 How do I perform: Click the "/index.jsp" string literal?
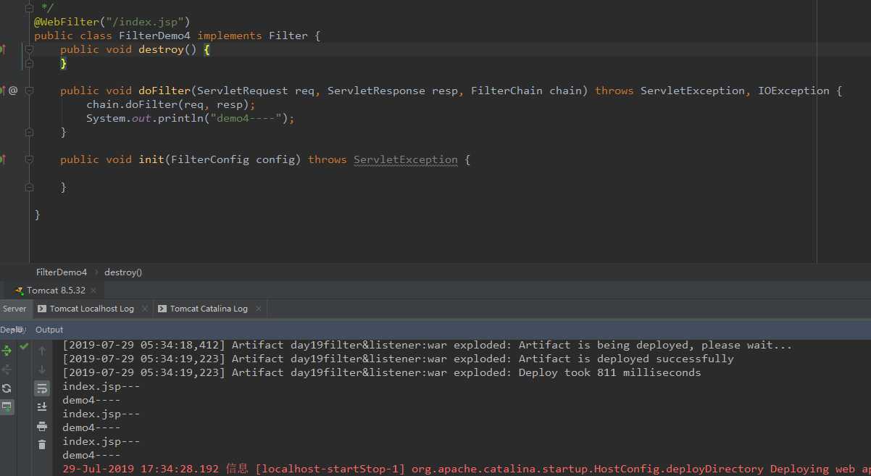[145, 22]
